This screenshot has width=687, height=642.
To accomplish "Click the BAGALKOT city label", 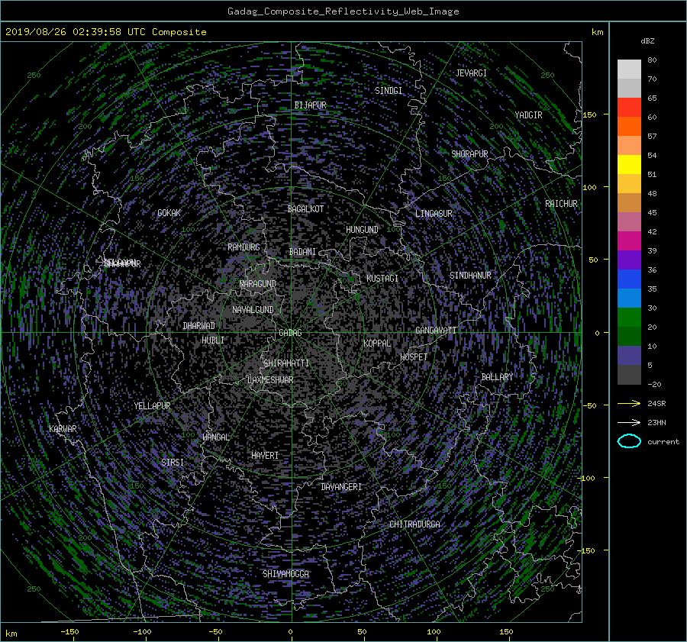I will click(305, 209).
